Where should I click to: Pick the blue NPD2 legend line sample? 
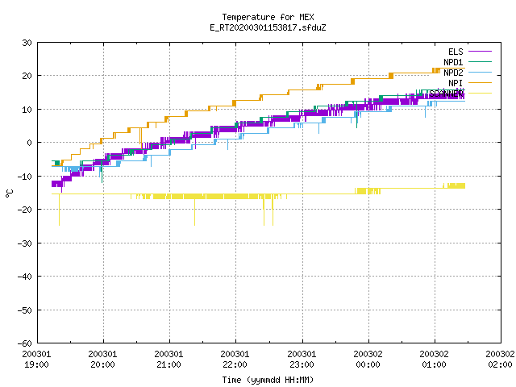(480, 72)
